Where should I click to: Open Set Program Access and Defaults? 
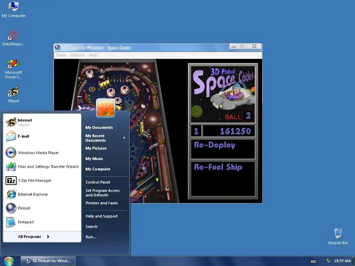tap(103, 193)
